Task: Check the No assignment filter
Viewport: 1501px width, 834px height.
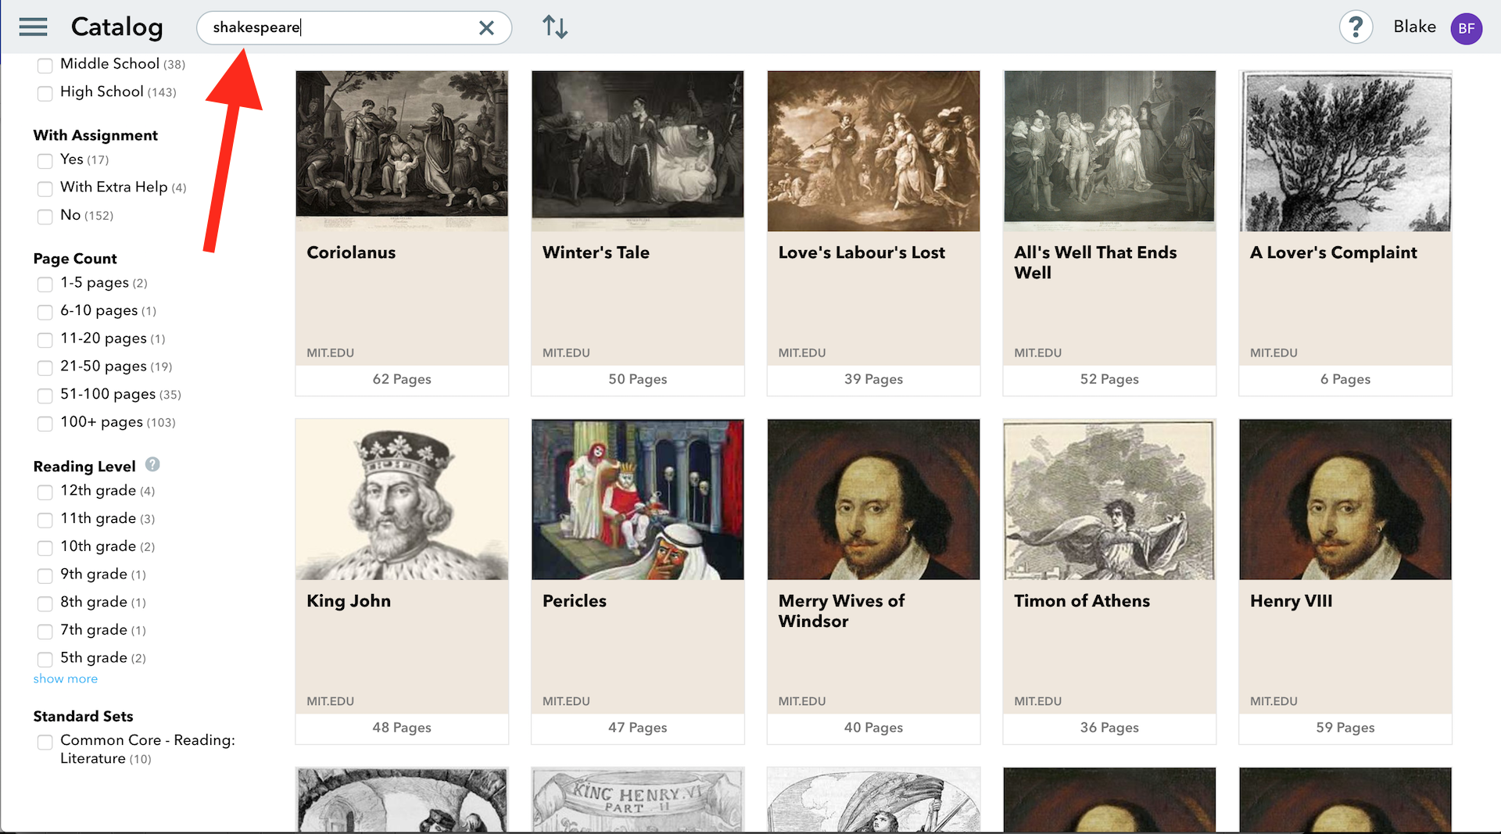Action: [x=45, y=217]
